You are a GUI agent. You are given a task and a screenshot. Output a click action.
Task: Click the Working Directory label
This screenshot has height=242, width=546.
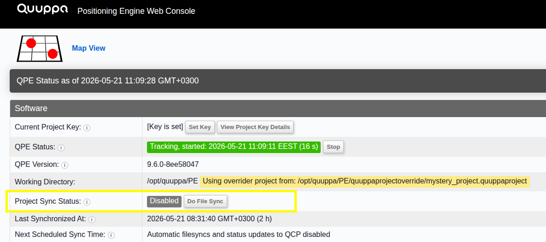pyautogui.click(x=45, y=182)
